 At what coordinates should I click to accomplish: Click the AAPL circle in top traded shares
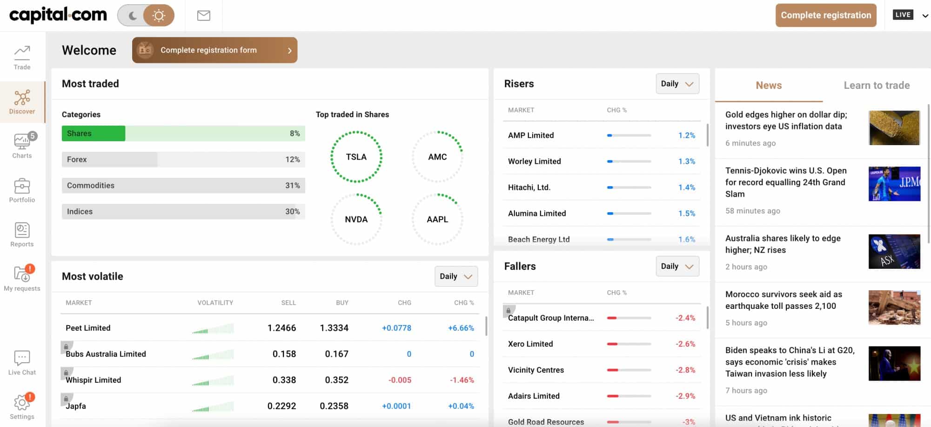point(437,219)
